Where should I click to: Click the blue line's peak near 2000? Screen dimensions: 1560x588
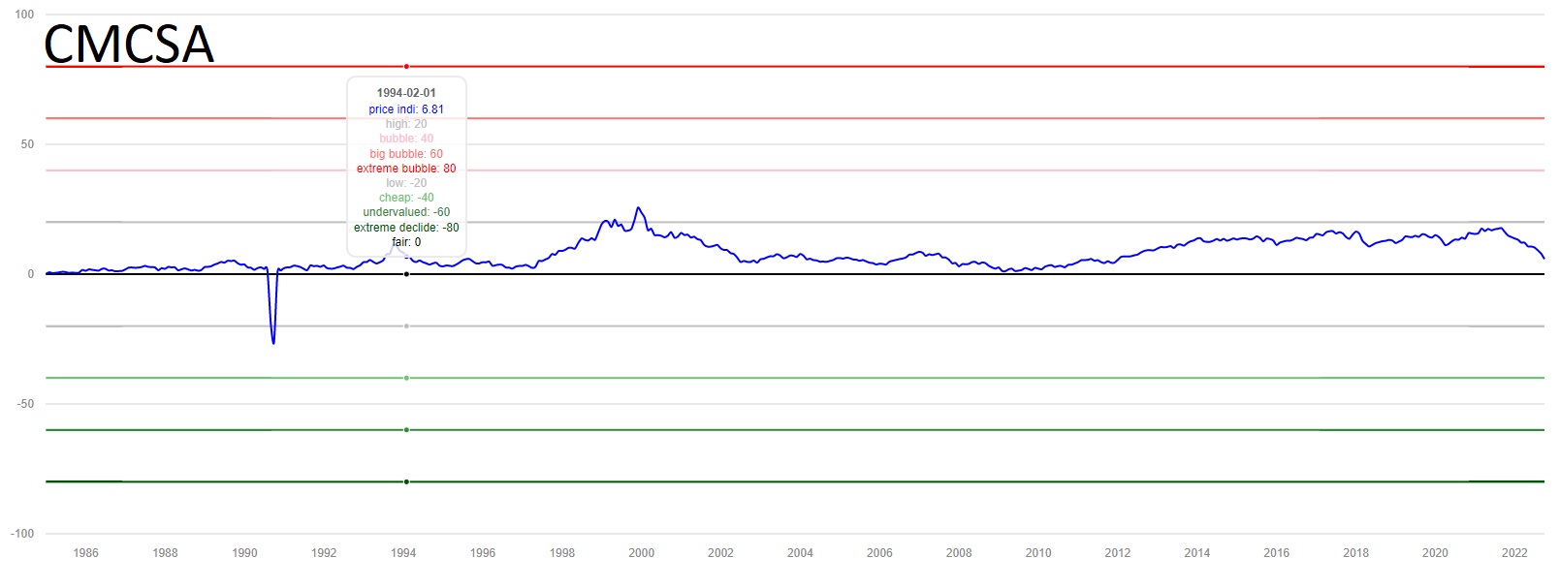tap(637, 208)
